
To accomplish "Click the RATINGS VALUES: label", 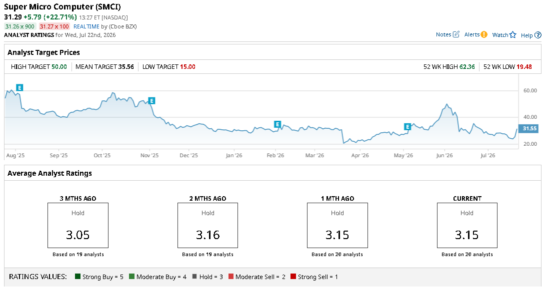I will tap(38, 277).
